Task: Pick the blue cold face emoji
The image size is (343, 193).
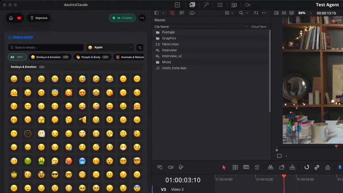Action: 82,161
